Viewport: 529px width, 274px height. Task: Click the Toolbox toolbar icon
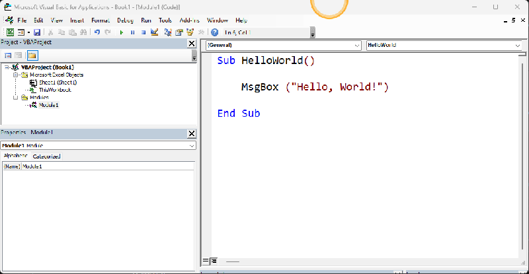201,32
